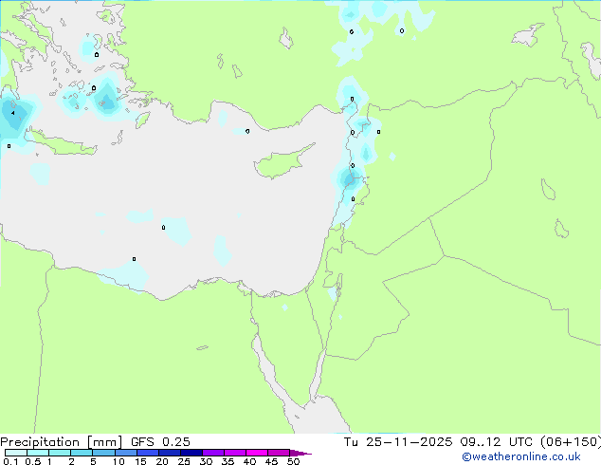Click the legend value label "50"

294,461
